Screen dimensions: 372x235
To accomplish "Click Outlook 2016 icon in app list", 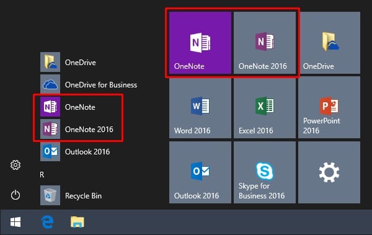I will tap(50, 151).
